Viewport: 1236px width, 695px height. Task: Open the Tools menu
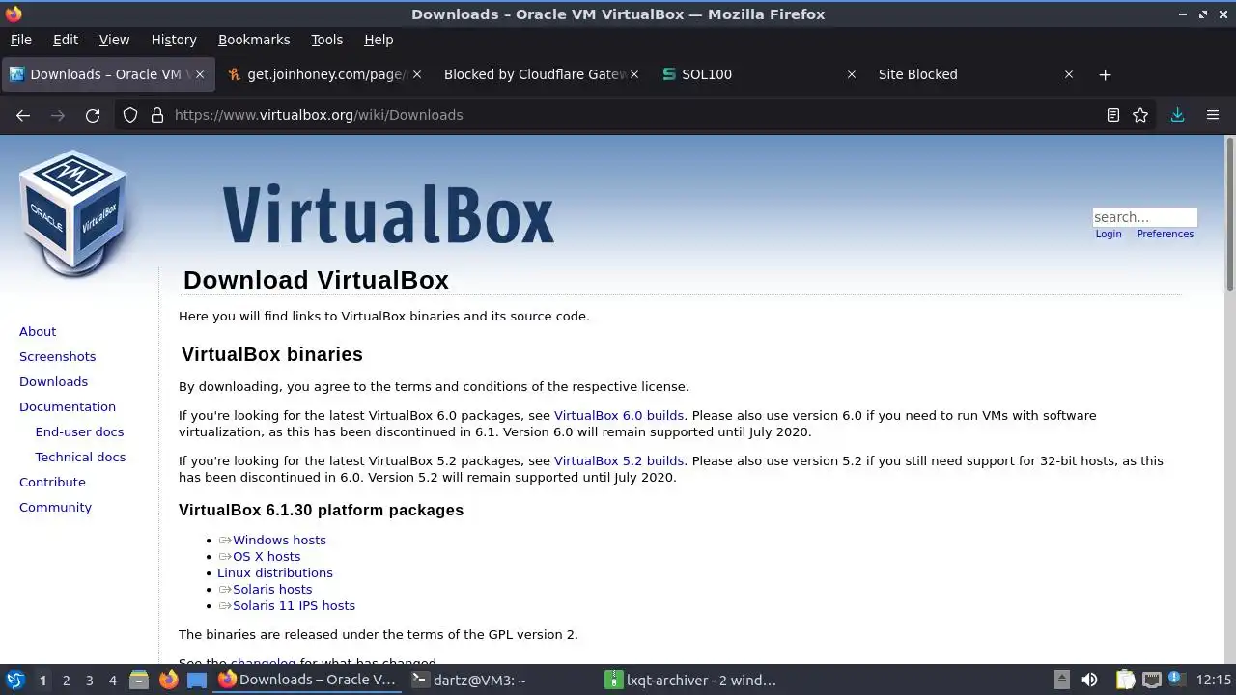[x=326, y=40]
